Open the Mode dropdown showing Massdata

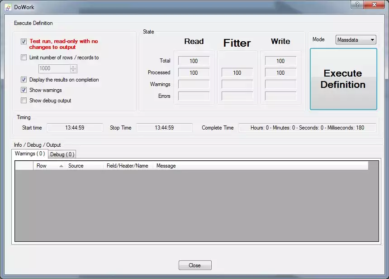(x=356, y=40)
